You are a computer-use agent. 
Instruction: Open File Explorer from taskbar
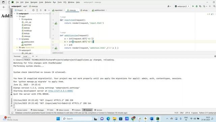[114, 119]
